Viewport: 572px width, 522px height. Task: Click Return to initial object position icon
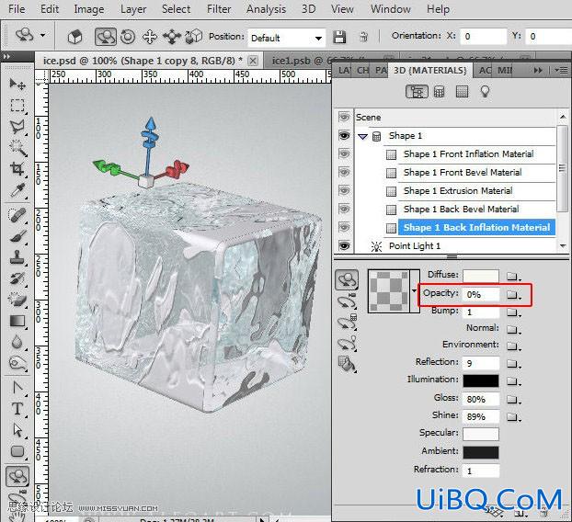click(75, 37)
